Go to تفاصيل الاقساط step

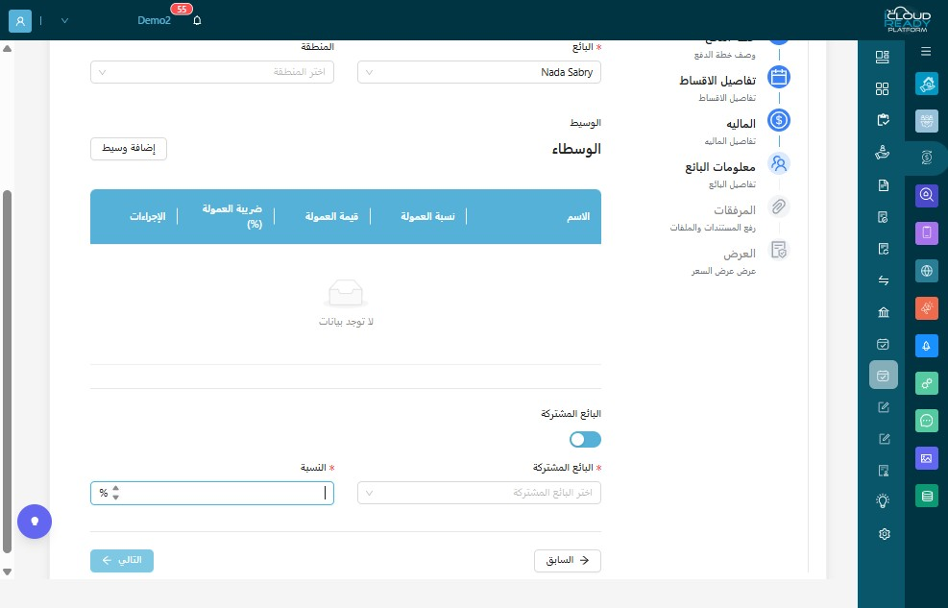coord(717,81)
